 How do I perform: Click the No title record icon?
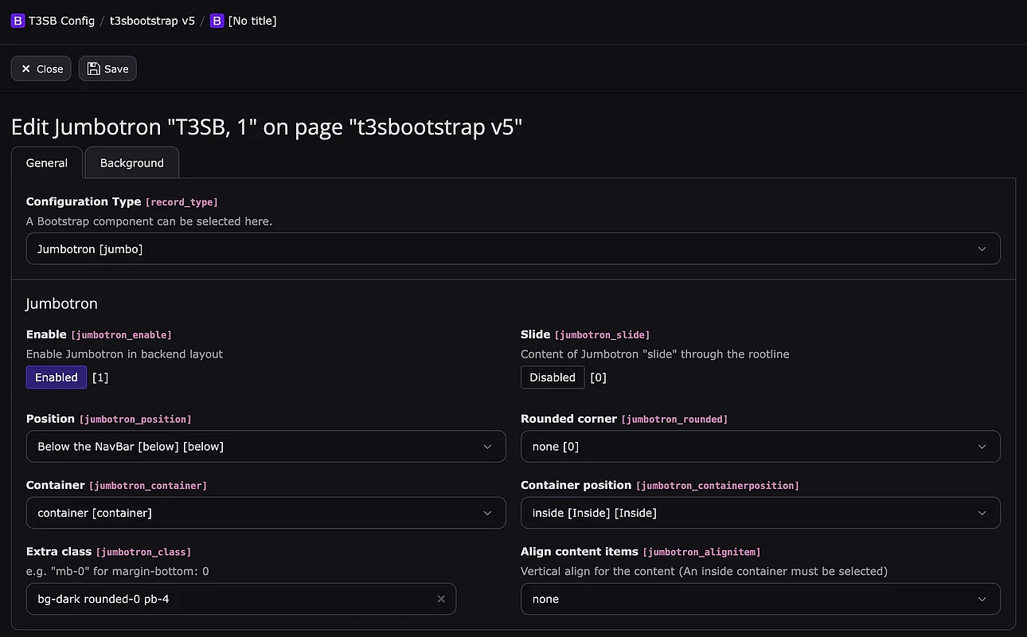pos(217,21)
